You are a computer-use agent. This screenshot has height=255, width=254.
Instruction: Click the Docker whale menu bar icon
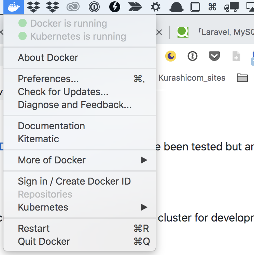coord(14,7)
